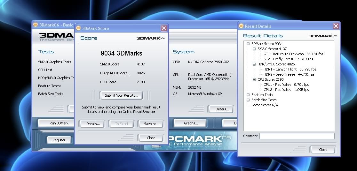Click the NVIDIA GeForce 7950 GX2 text
357x171 pixels.
[208, 62]
